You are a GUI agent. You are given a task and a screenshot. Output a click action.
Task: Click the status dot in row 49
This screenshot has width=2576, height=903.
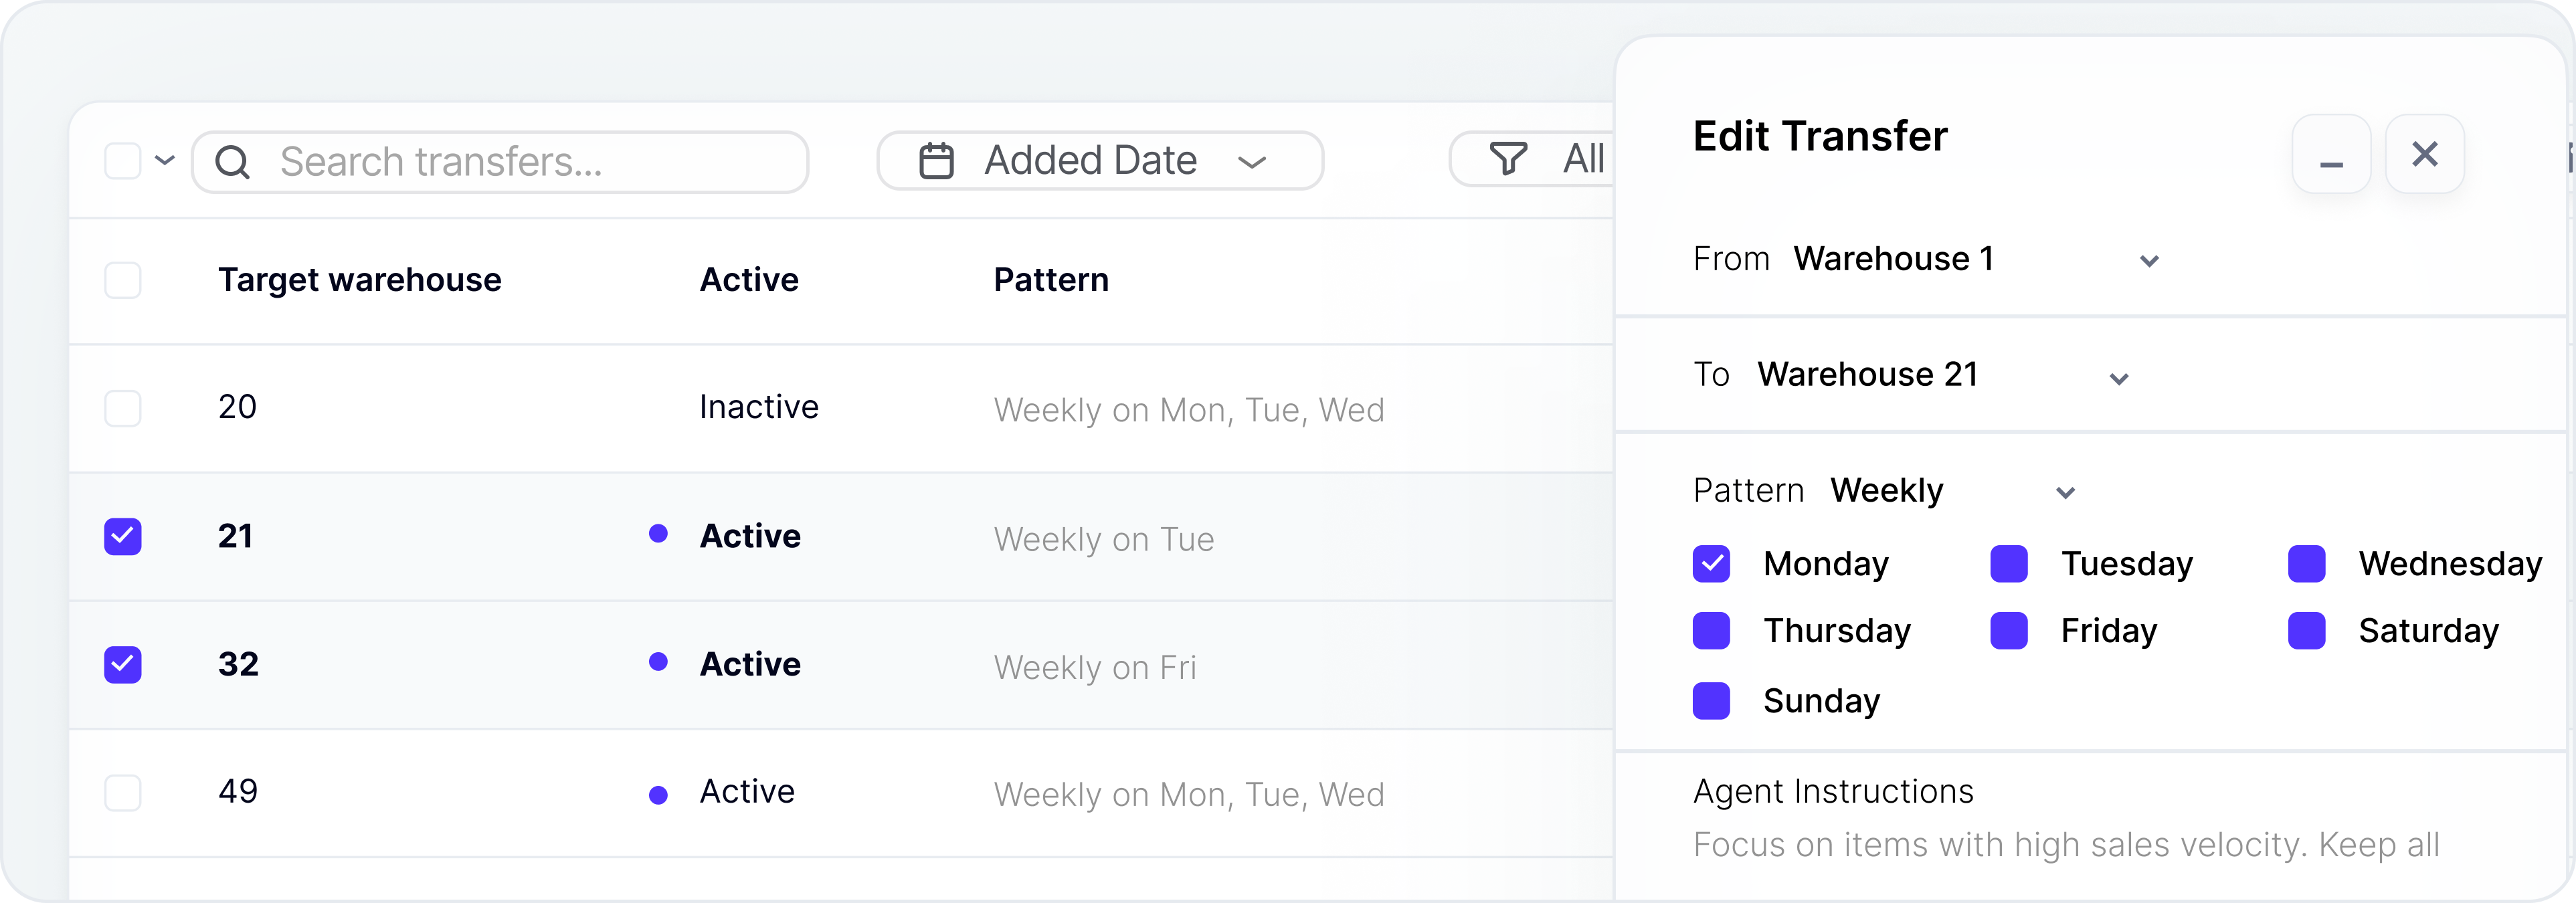(658, 795)
